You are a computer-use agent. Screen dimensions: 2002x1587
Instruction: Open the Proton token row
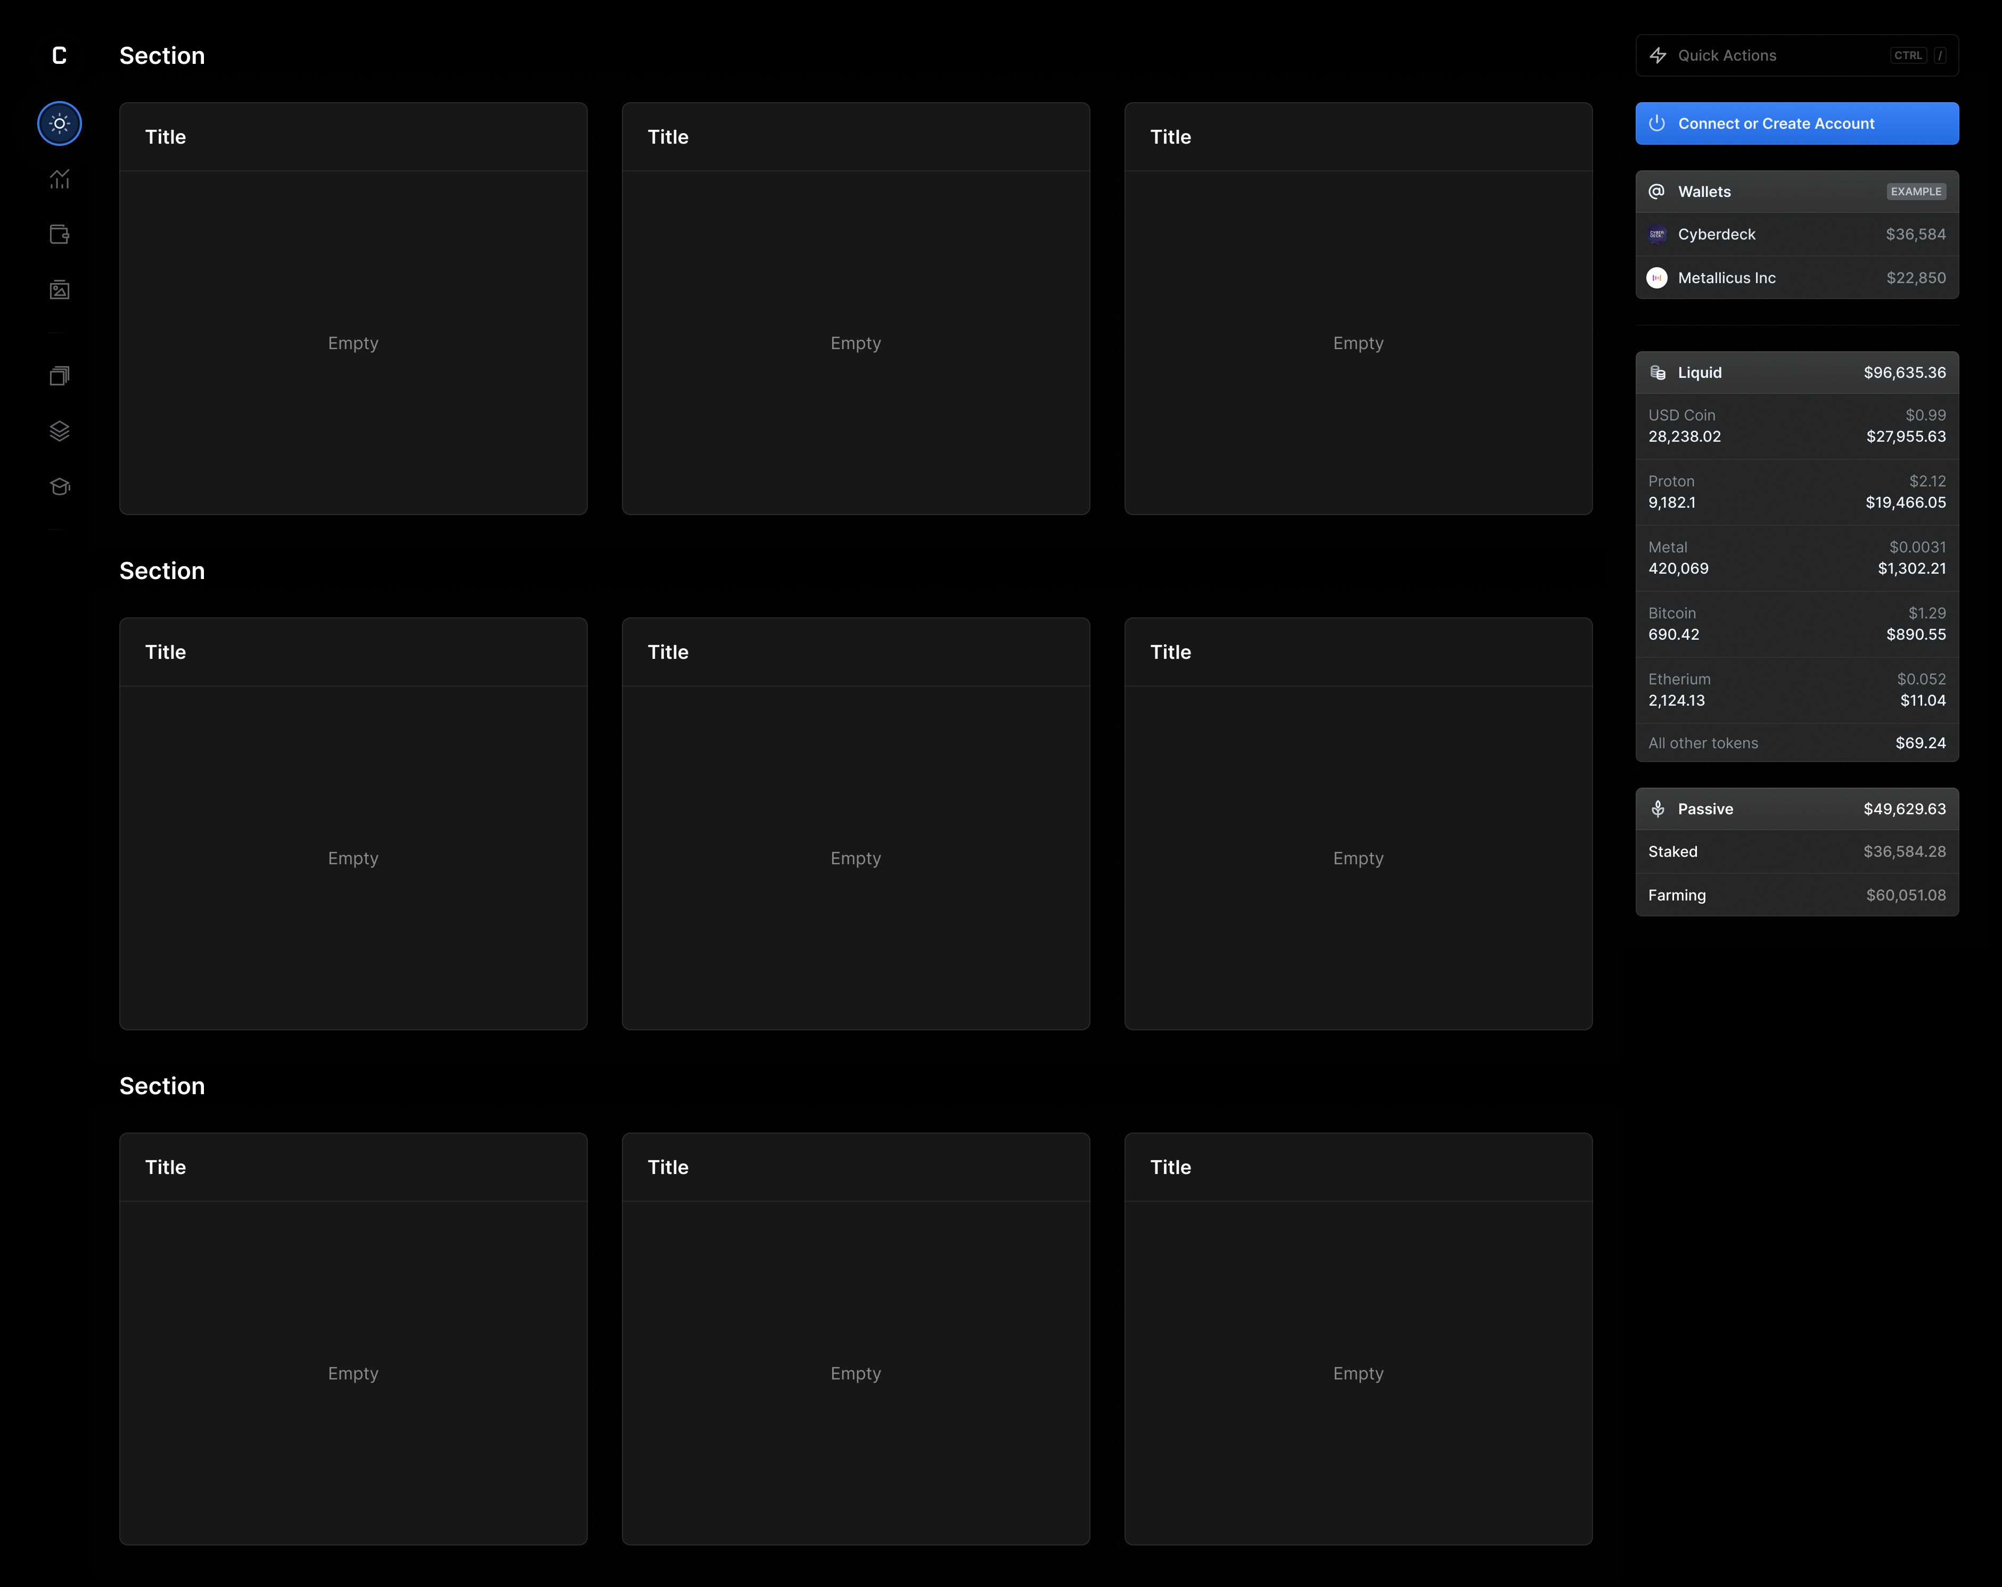click(x=1797, y=492)
